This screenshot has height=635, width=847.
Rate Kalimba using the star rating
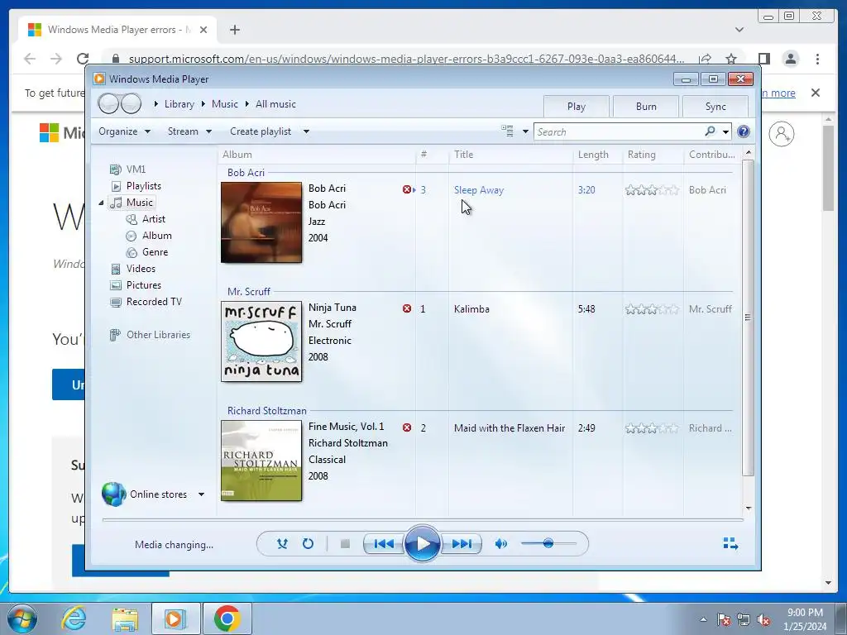coord(652,309)
